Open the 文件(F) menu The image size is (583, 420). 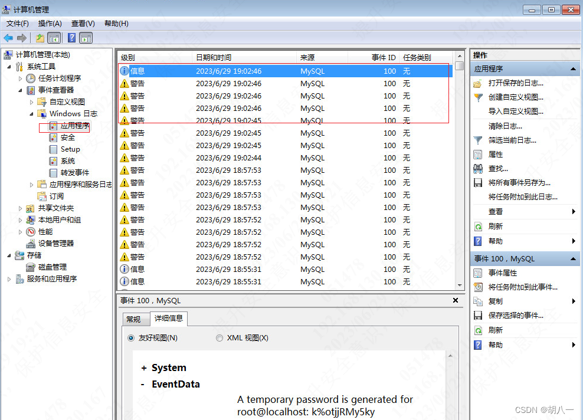click(18, 24)
